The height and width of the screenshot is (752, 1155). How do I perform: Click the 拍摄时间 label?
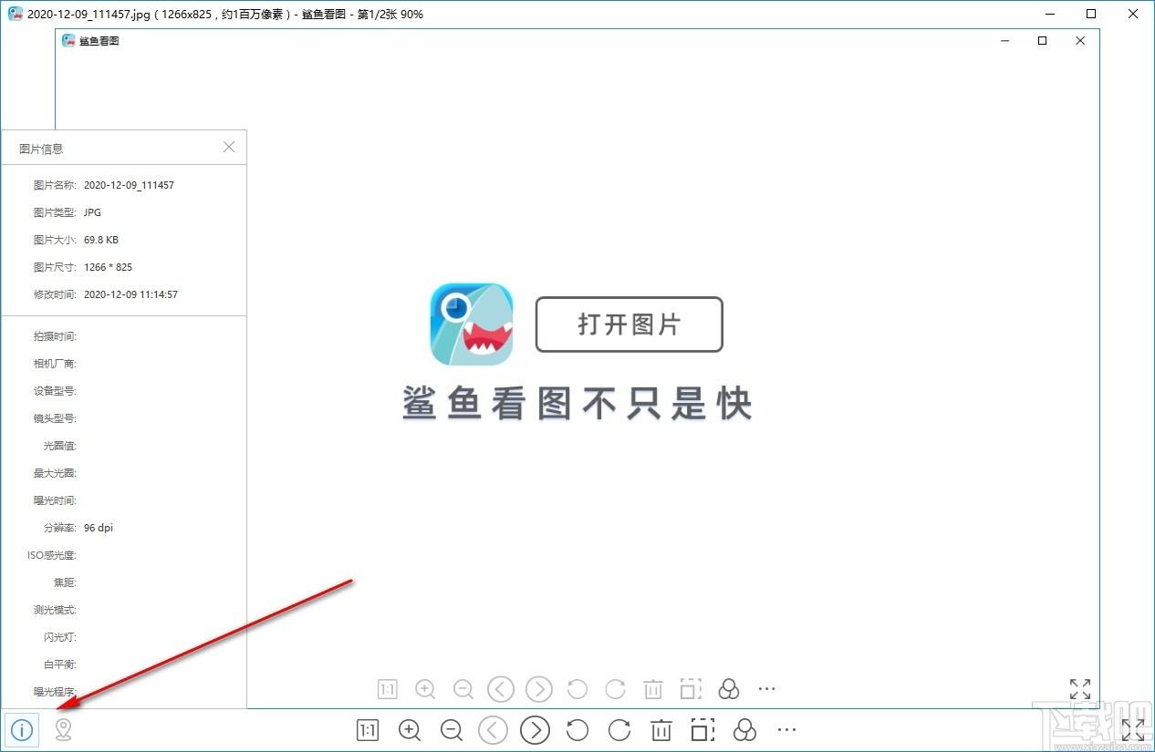(55, 336)
